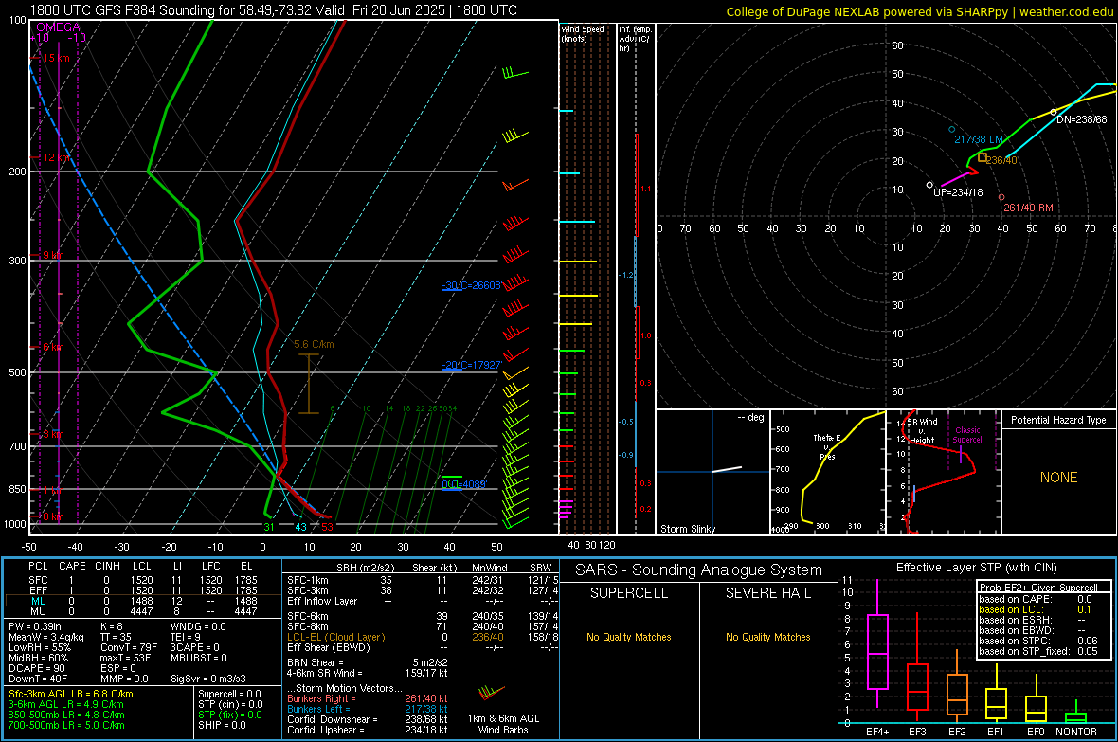This screenshot has width=1118, height=742.
Task: Click the Potential Hazard Type header
Action: [x=1059, y=420]
